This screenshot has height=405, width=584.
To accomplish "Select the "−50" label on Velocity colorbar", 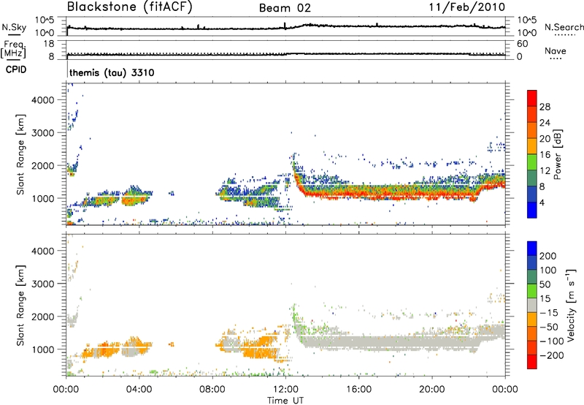I will coord(549,328).
